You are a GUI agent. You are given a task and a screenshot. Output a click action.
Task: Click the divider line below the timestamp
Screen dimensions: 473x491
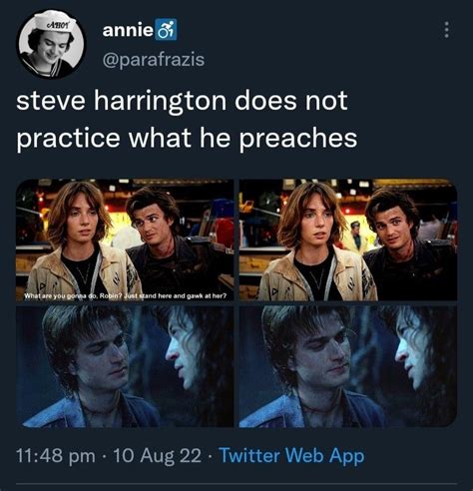click(x=236, y=483)
